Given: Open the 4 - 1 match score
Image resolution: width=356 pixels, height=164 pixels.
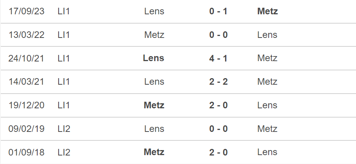Looking at the screenshot, I should click(218, 58).
